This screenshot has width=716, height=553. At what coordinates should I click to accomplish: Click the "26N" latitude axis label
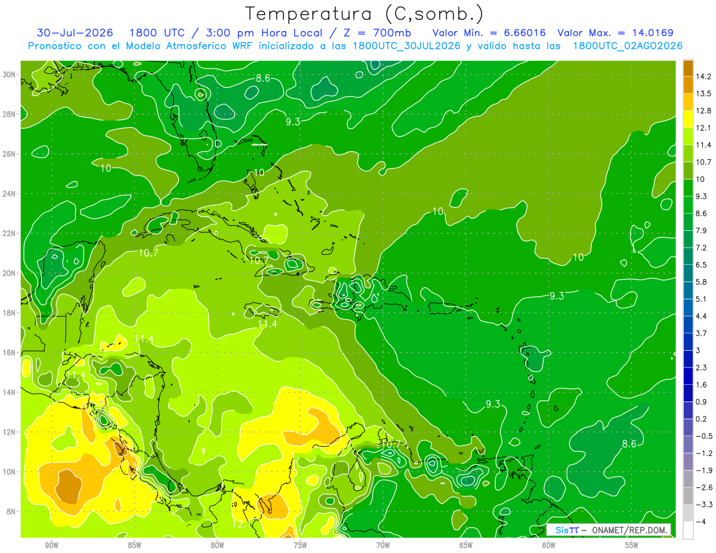[10, 154]
